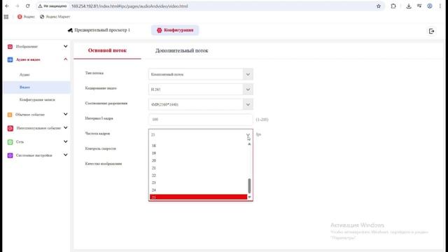448x252 pixels.
Task: Open Яндекс bookmark
Action: coord(26,17)
